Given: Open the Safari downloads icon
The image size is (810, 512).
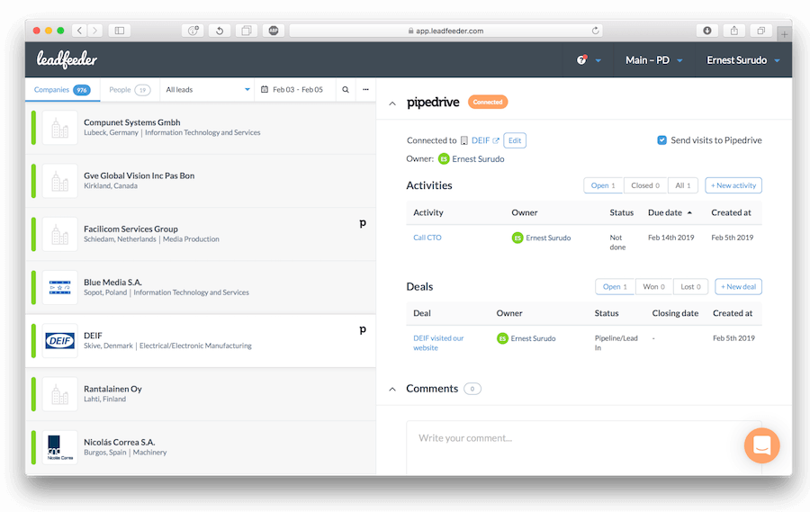Looking at the screenshot, I should (707, 31).
